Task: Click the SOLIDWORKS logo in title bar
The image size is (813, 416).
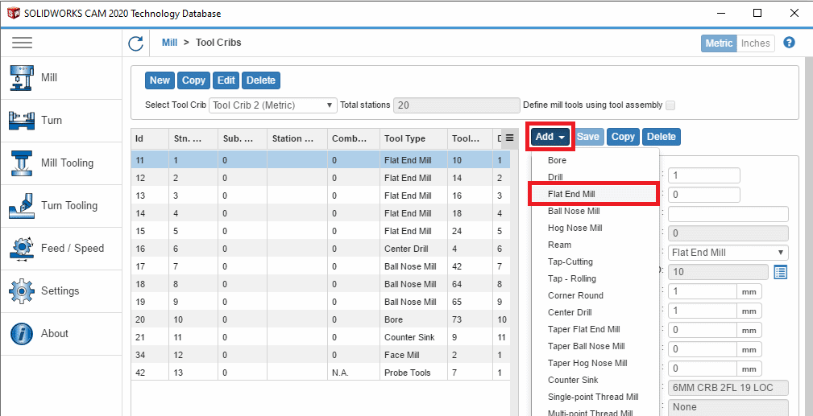Action: click(13, 14)
